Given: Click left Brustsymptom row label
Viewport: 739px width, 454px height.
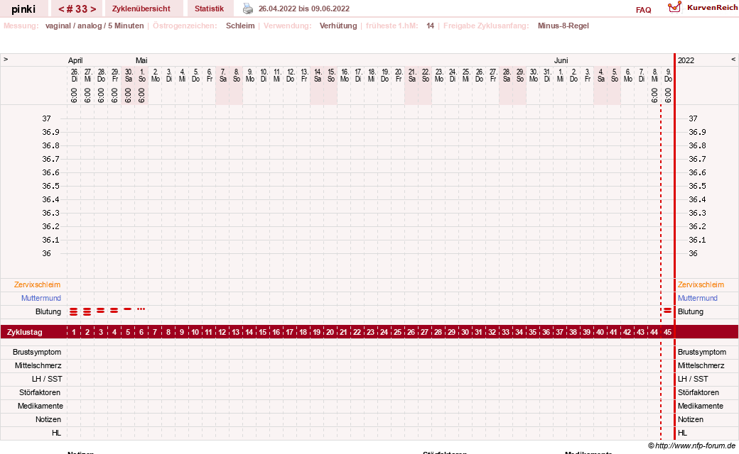Looking at the screenshot, I should pos(37,352).
